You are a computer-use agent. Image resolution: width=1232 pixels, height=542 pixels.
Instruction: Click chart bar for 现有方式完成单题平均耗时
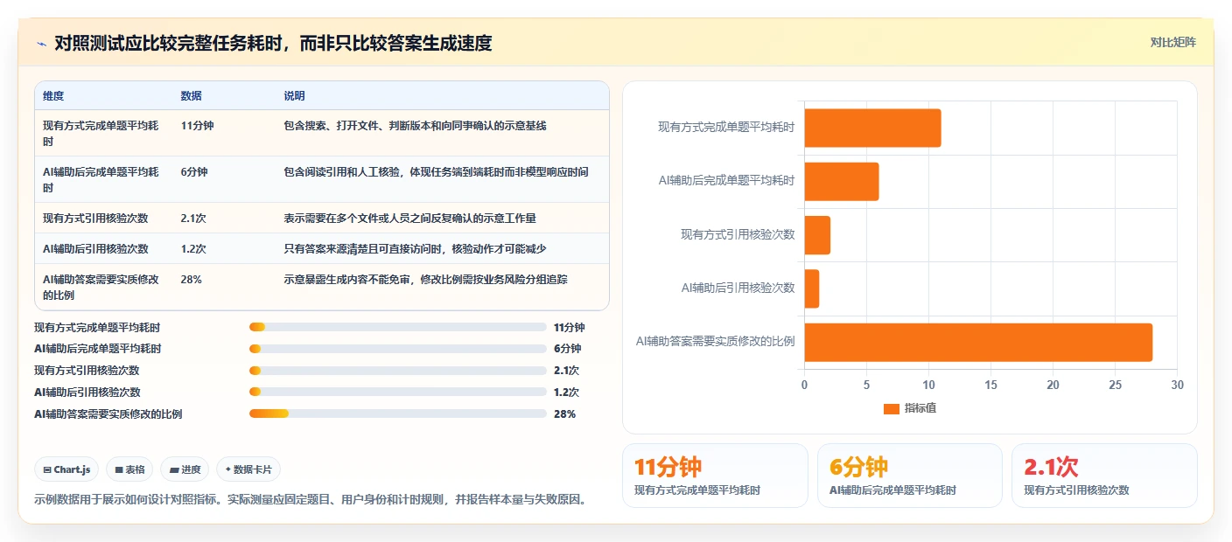tap(872, 128)
